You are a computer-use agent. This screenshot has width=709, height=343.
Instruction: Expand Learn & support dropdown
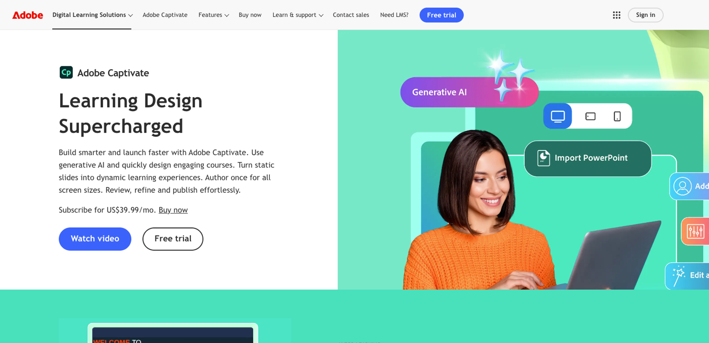tap(298, 15)
